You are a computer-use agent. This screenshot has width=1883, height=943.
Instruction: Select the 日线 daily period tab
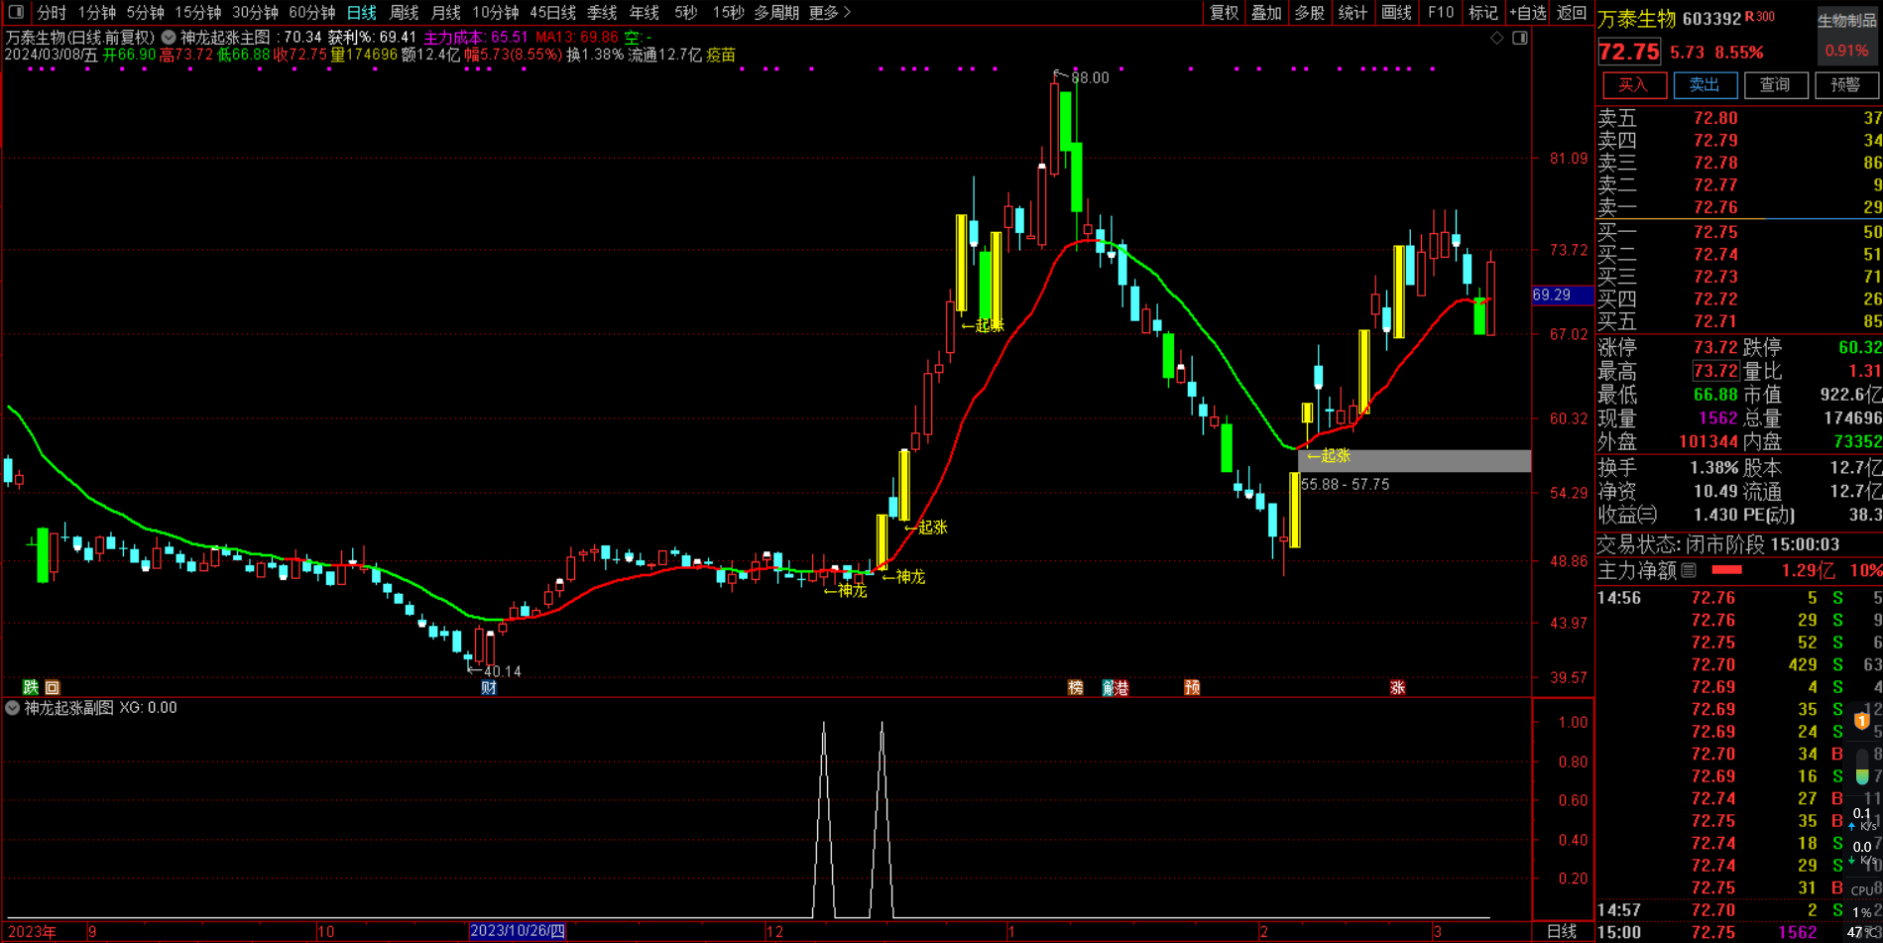pos(362,12)
